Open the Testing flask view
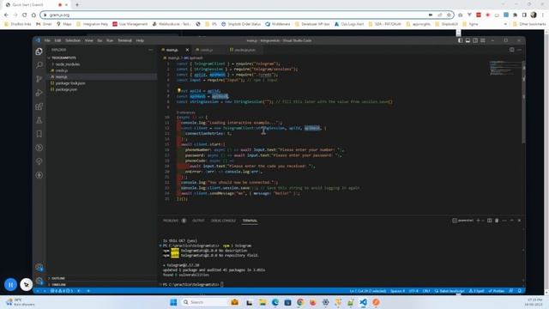 coord(39,120)
